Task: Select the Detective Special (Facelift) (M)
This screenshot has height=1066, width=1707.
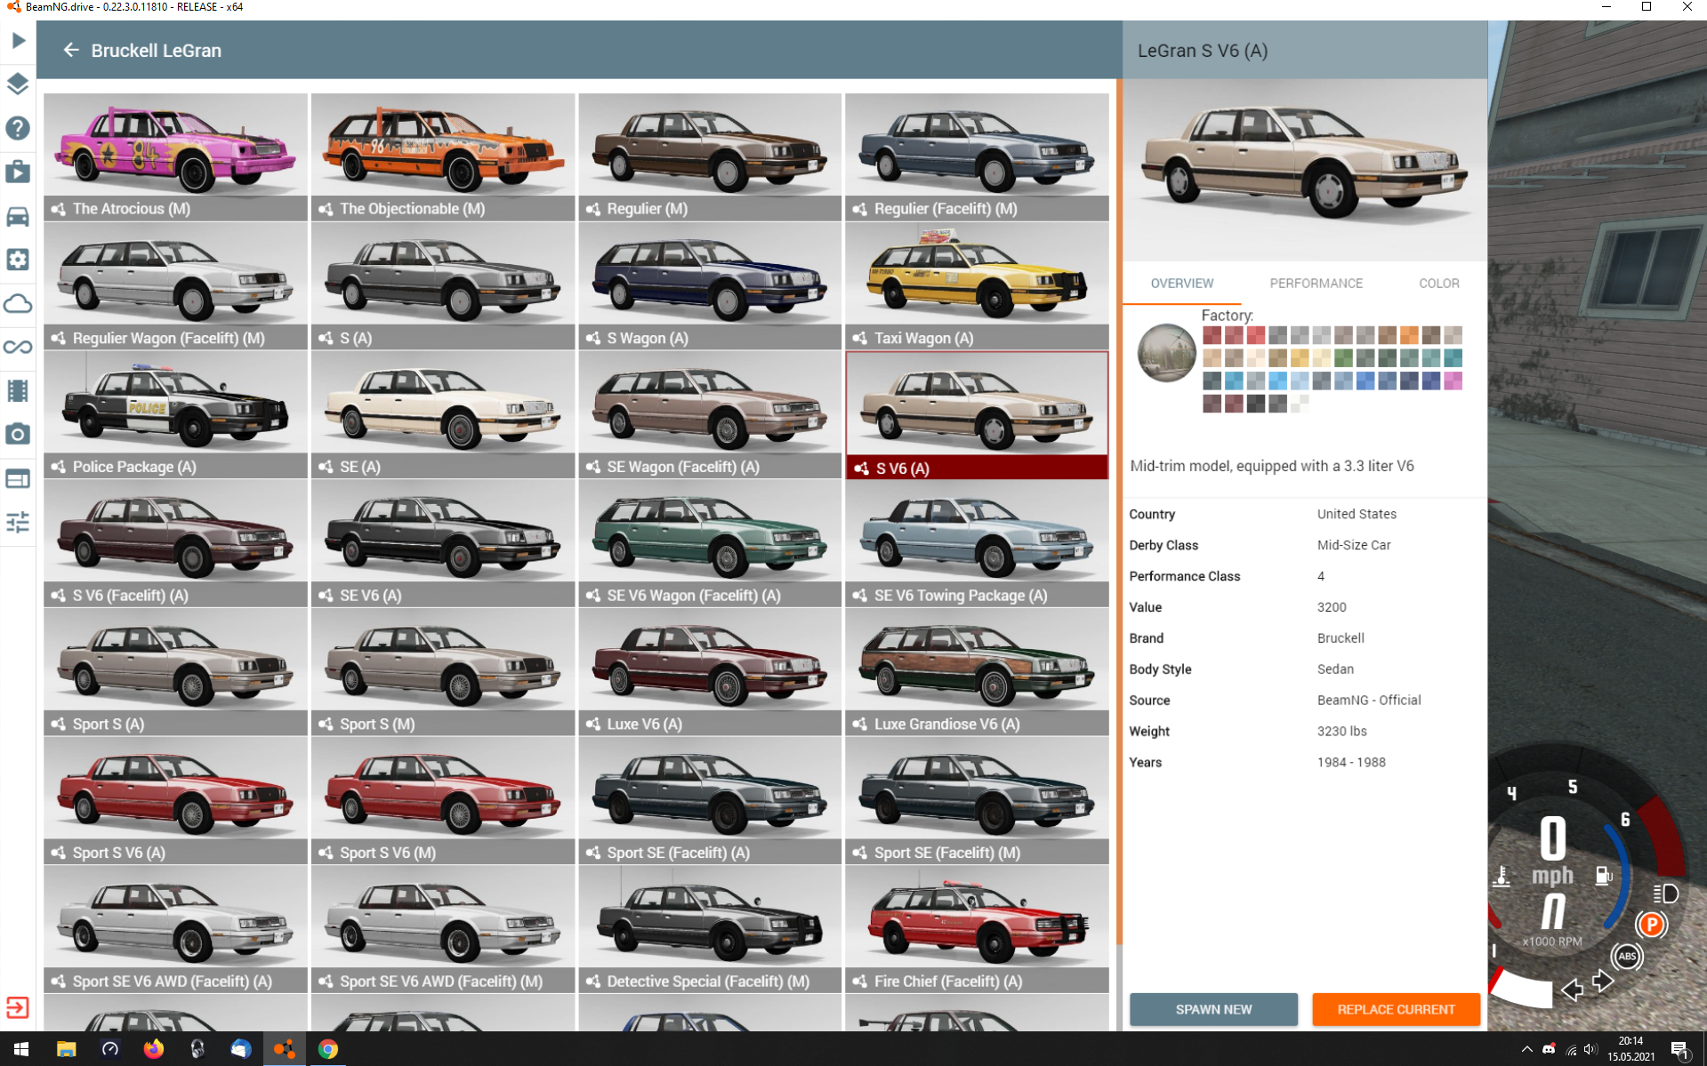Action: point(710,930)
